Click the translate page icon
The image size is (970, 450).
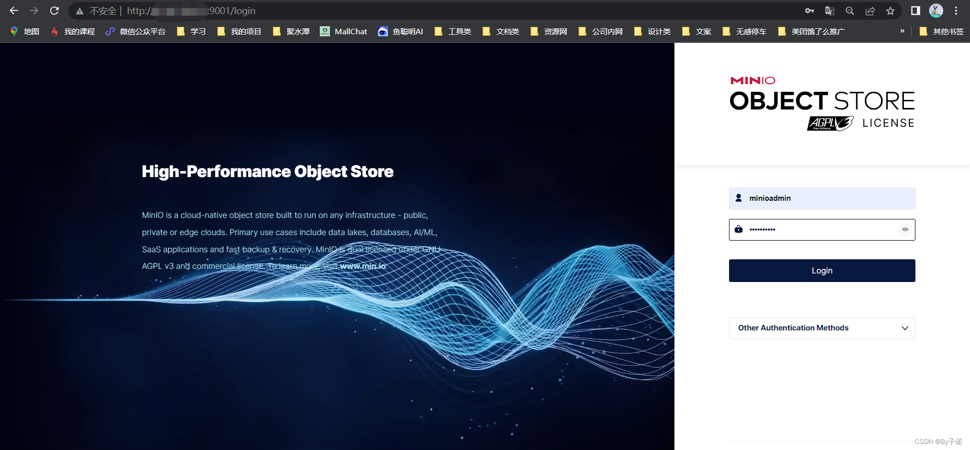830,11
